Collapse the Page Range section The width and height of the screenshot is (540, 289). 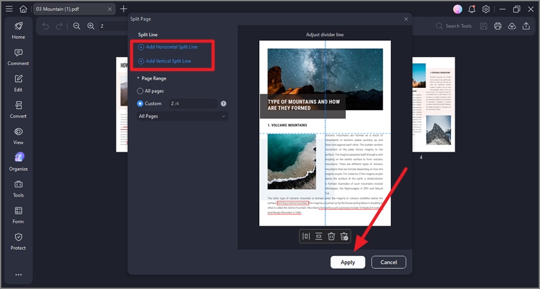point(138,78)
